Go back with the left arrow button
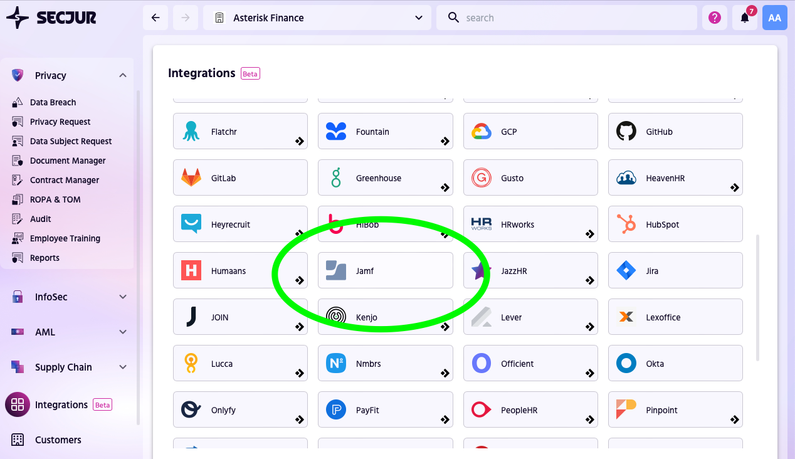Image resolution: width=795 pixels, height=459 pixels. 155,18
